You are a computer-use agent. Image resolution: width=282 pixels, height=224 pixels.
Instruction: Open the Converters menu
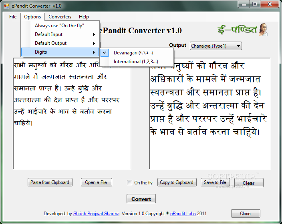60,17
